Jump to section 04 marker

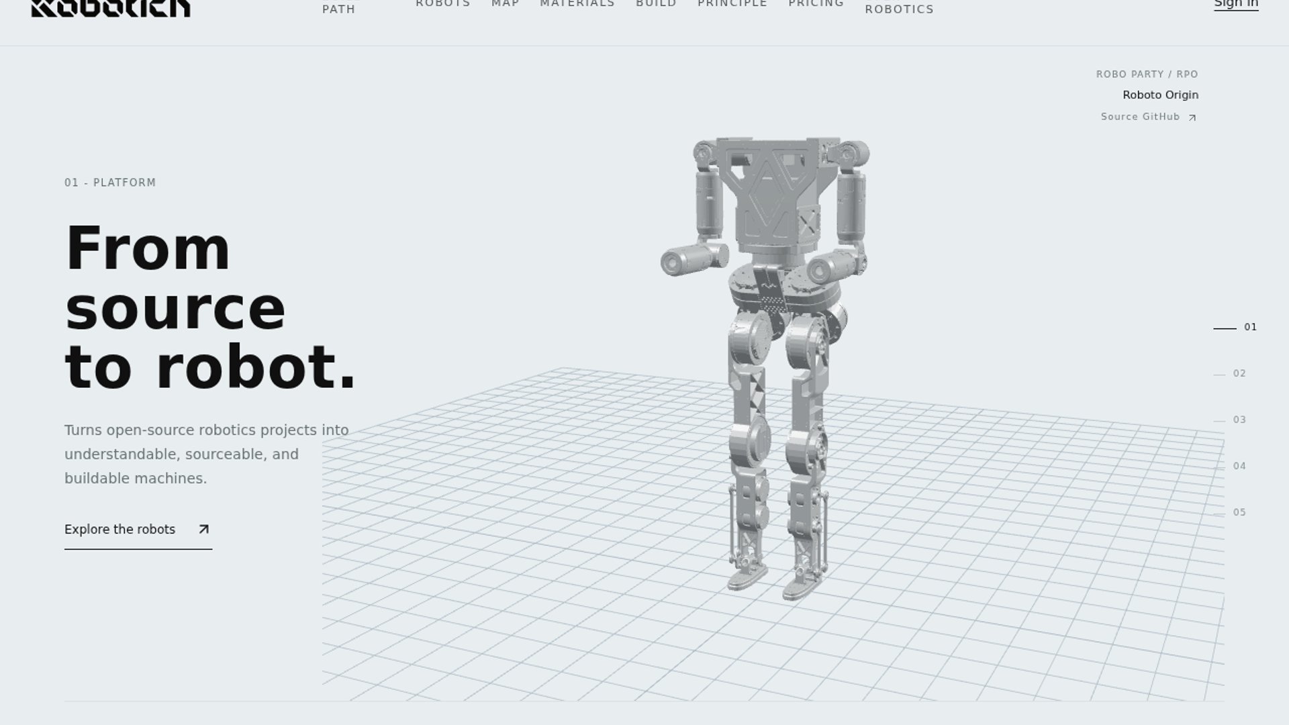(x=1230, y=467)
